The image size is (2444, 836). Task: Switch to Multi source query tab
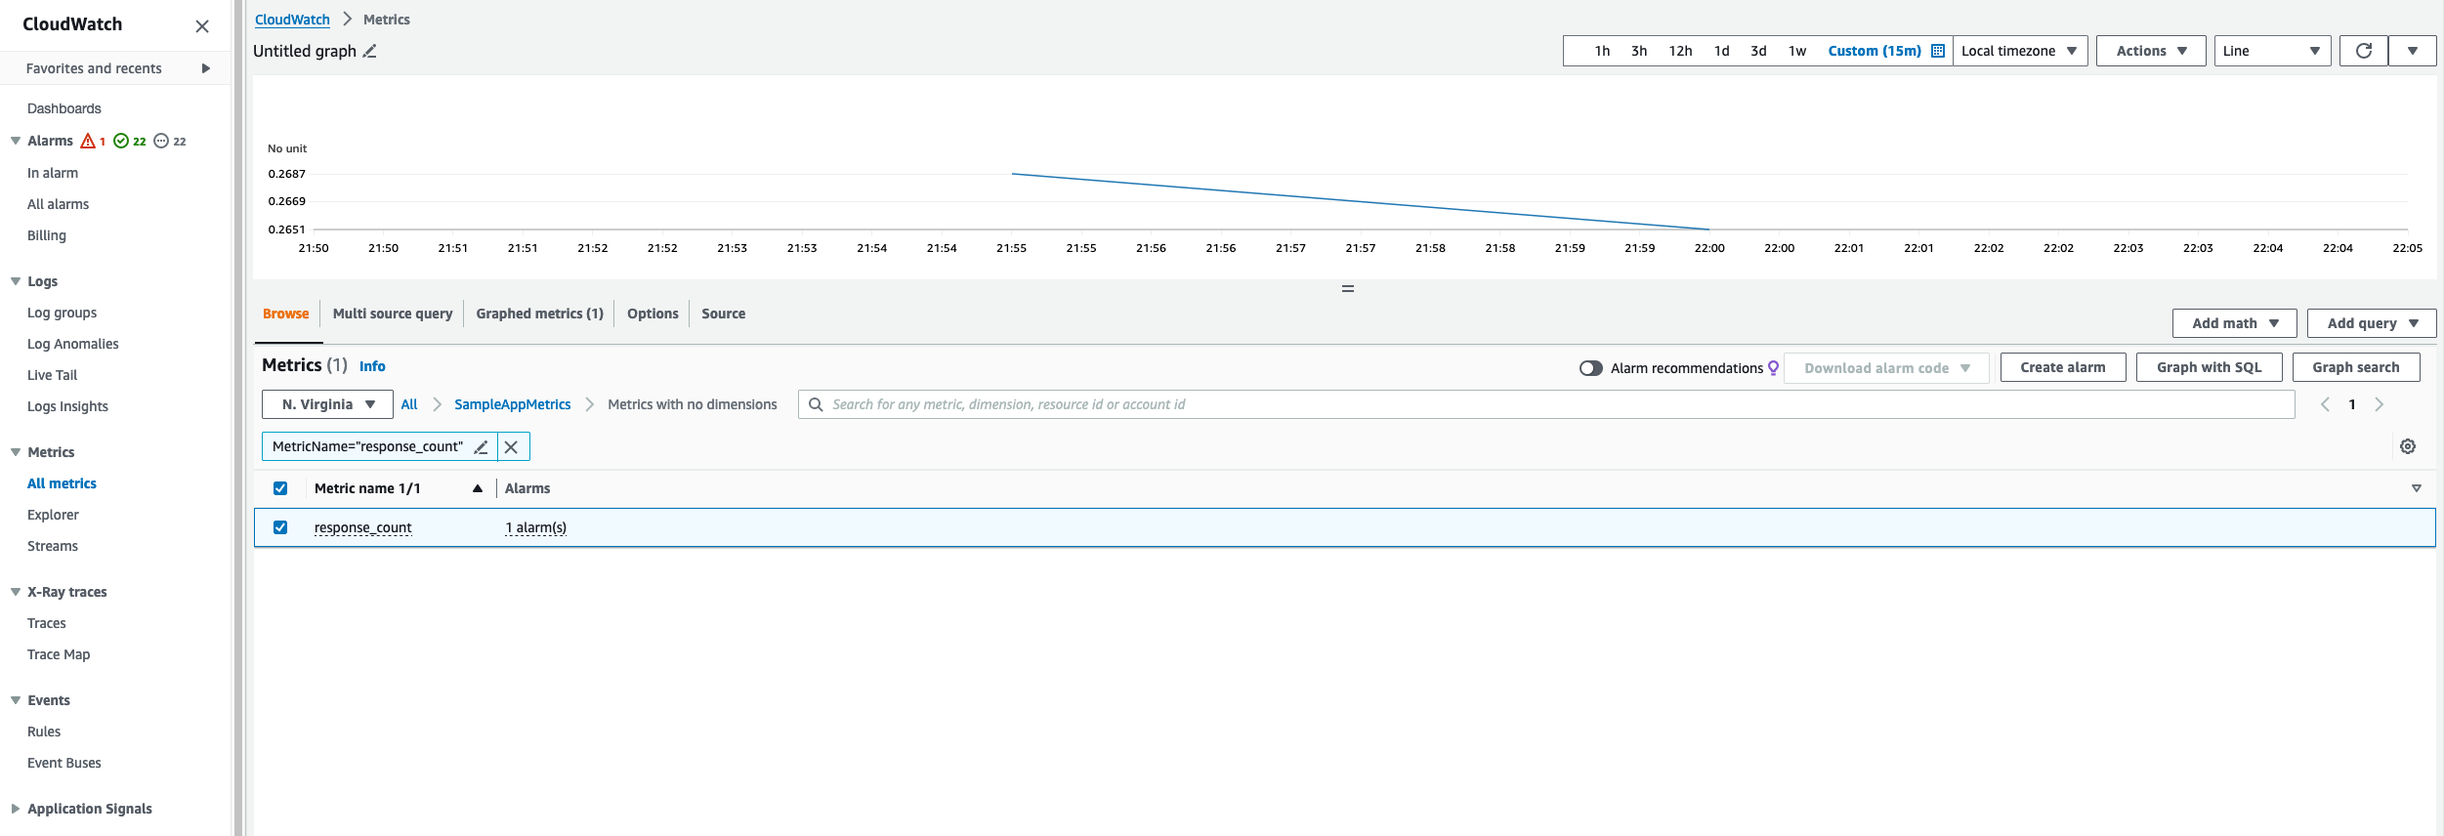393,313
